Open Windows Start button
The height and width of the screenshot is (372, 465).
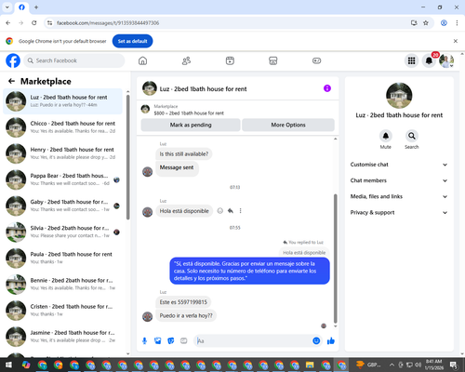coord(8,365)
